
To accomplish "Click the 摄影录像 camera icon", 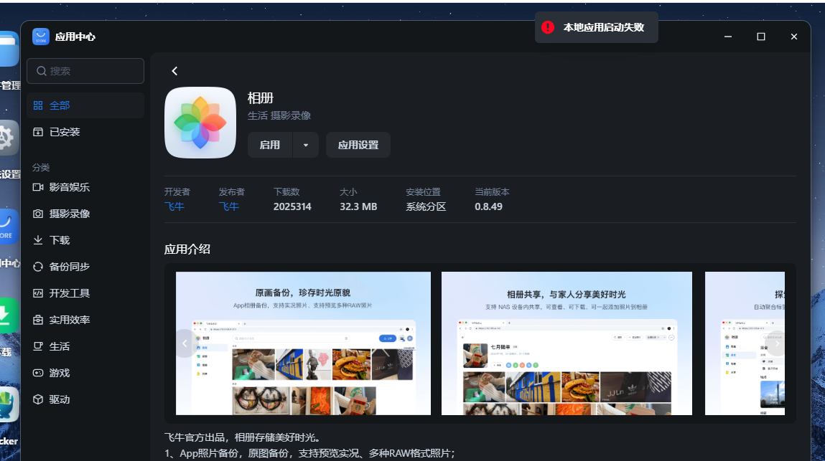I will coord(38,214).
